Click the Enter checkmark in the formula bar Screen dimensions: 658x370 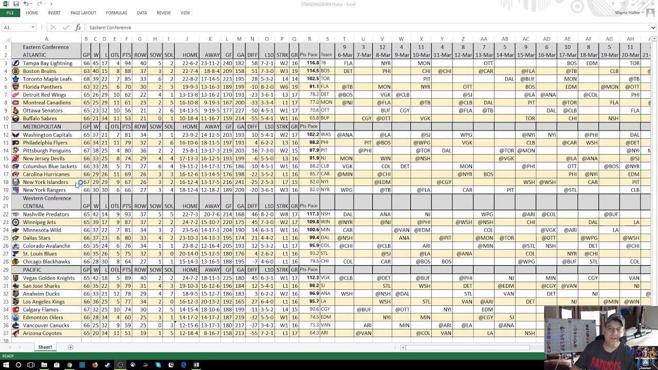[x=65, y=27]
